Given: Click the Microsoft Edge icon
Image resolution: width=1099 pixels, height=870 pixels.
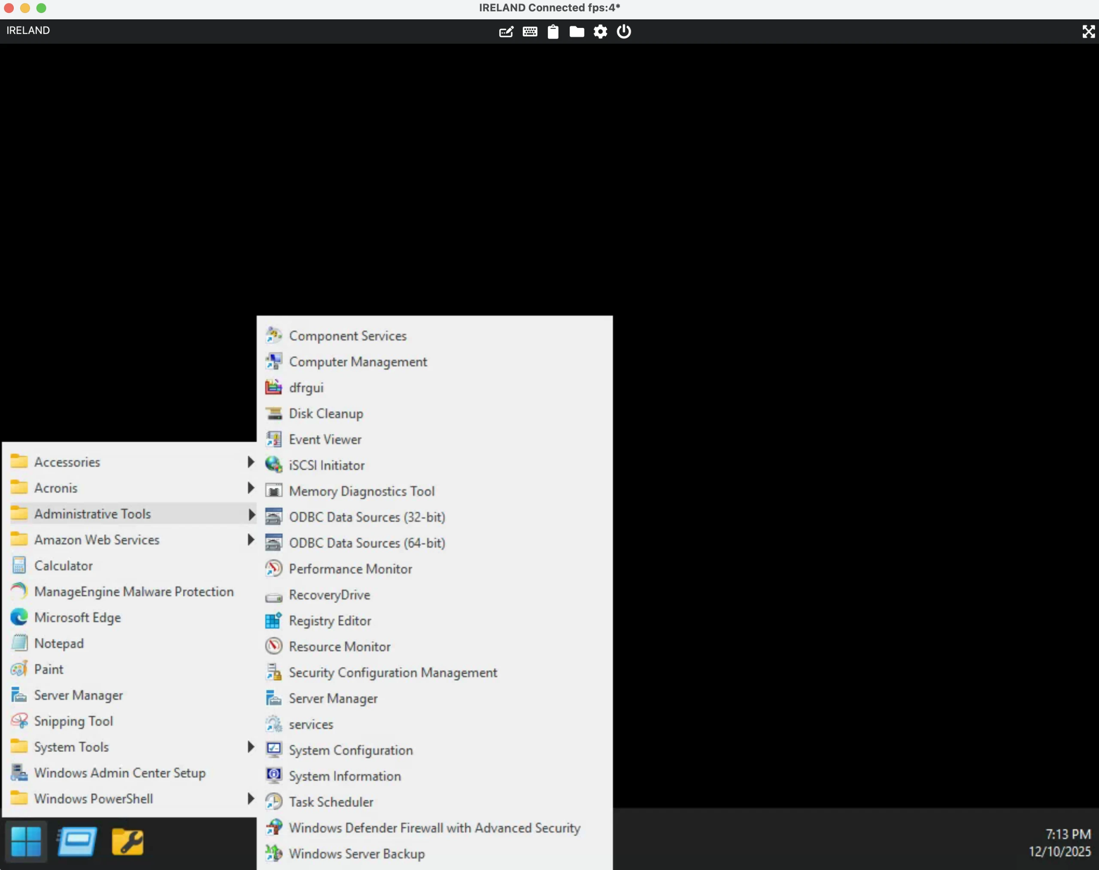Looking at the screenshot, I should coord(19,617).
